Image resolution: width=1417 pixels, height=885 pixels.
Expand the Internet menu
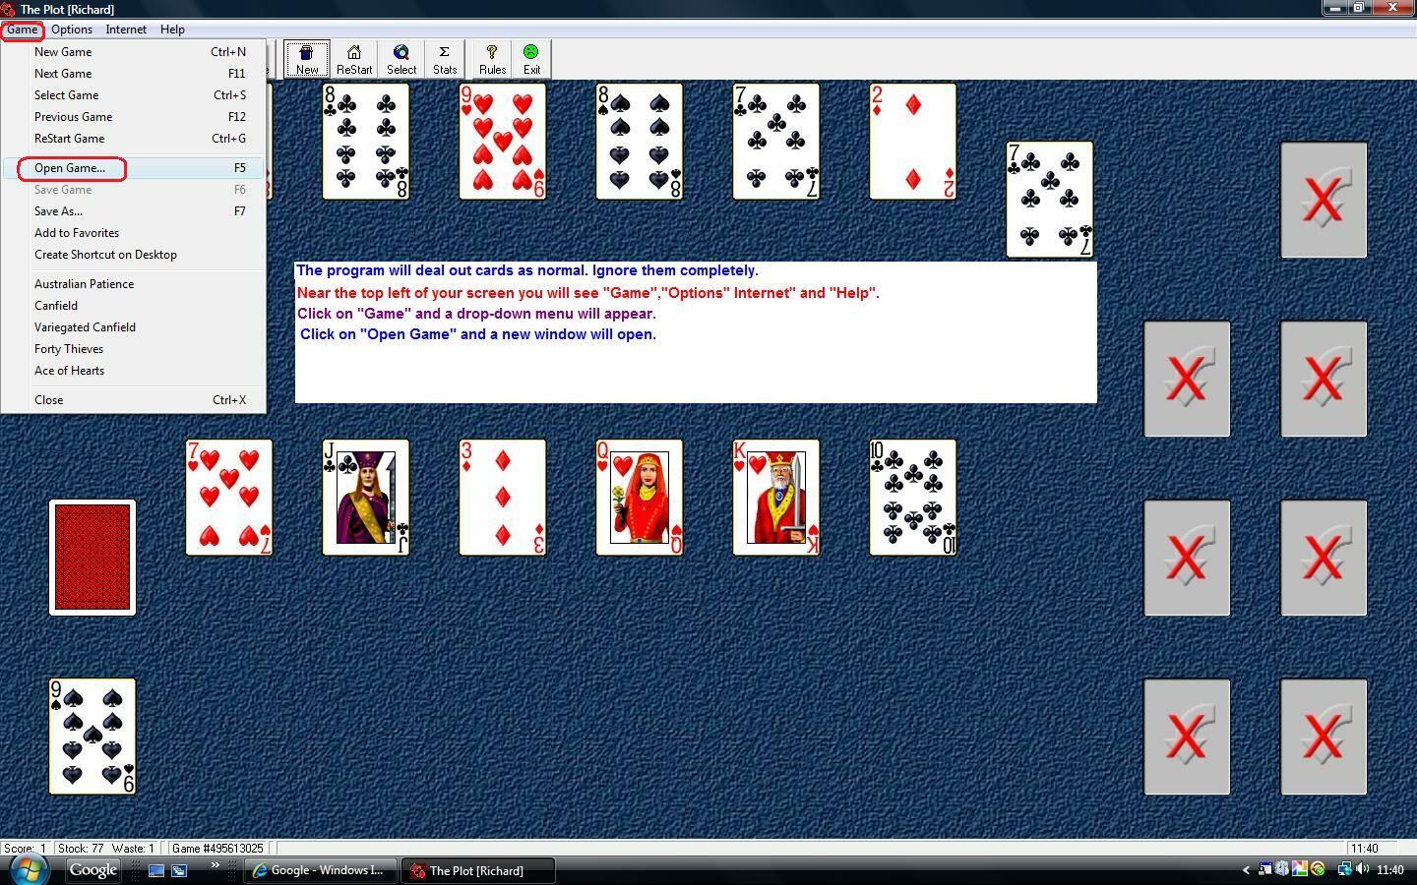coord(126,29)
